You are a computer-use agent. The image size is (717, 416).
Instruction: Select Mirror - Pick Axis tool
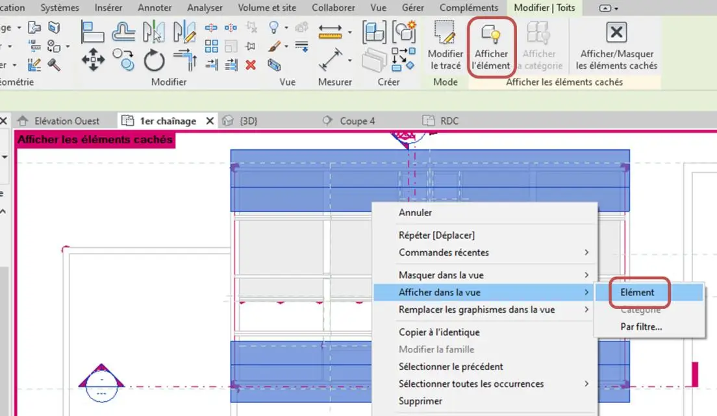click(153, 32)
